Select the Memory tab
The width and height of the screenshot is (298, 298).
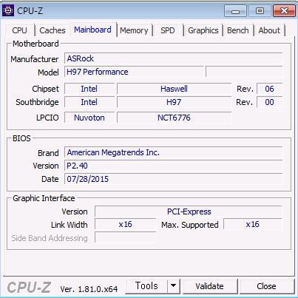pyautogui.click(x=134, y=30)
